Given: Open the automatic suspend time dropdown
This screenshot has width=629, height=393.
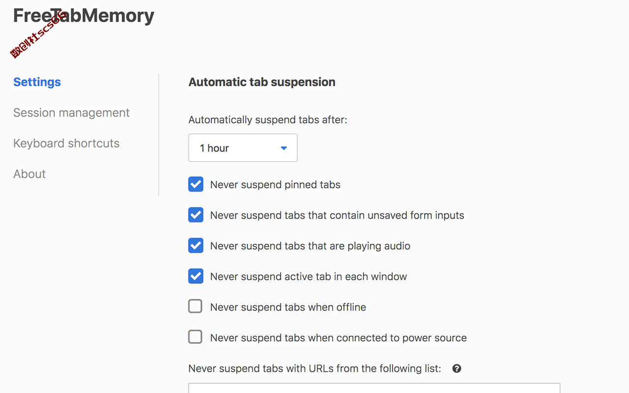Looking at the screenshot, I should pyautogui.click(x=243, y=148).
